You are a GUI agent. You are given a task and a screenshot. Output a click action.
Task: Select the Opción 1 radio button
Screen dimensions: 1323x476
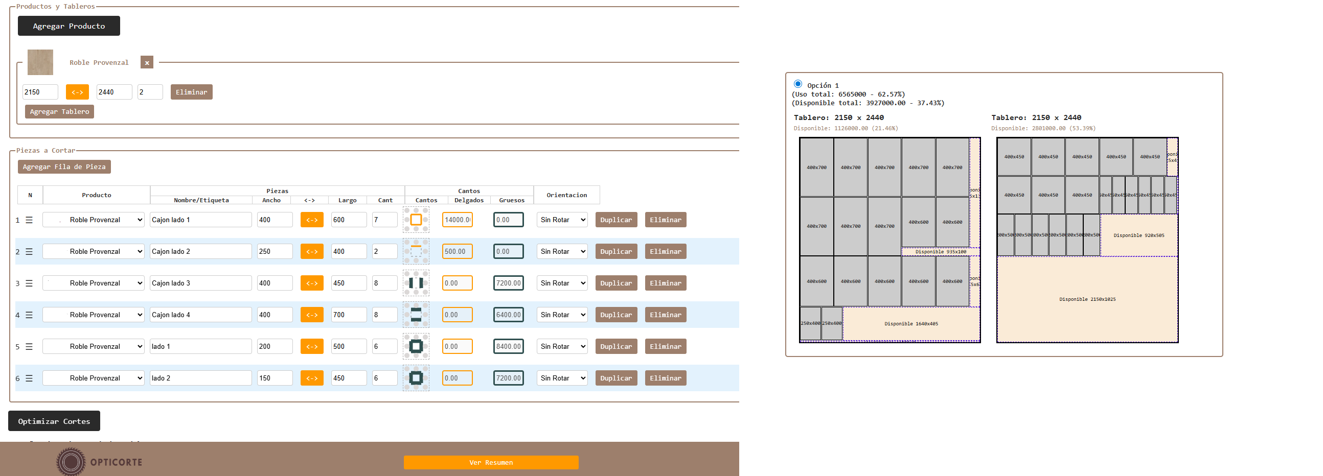(x=797, y=84)
